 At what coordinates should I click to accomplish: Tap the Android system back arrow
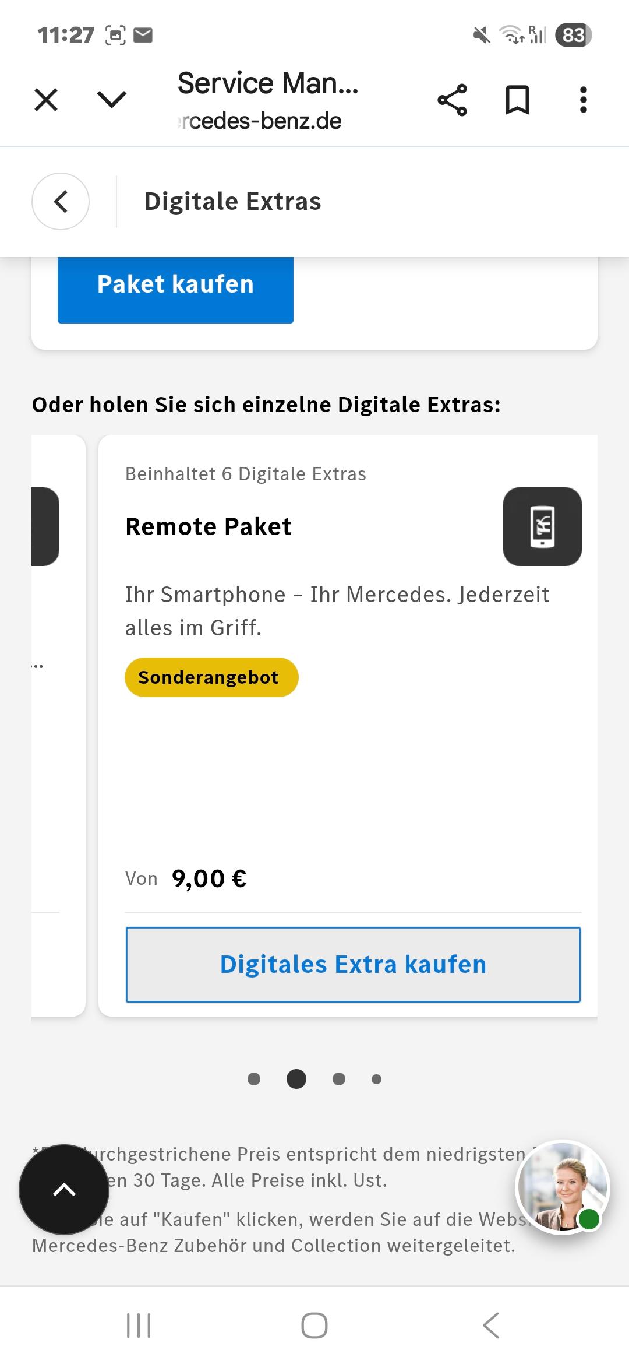tap(491, 1326)
